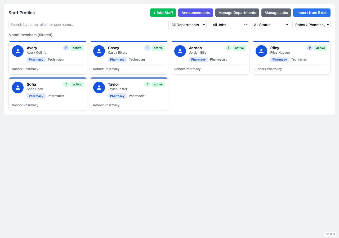Open the All Status filter dropdown
The height and width of the screenshot is (238, 339).
270,25
